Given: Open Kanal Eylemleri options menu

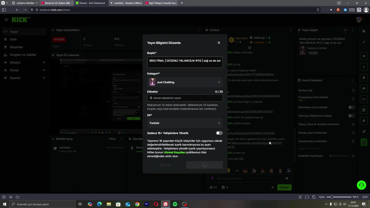Looking at the screenshot, I should pyautogui.click(x=352, y=80).
